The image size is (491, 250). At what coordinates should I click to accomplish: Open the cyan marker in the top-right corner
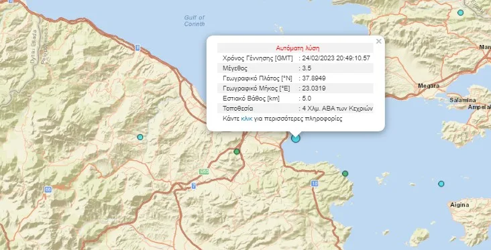460,13
